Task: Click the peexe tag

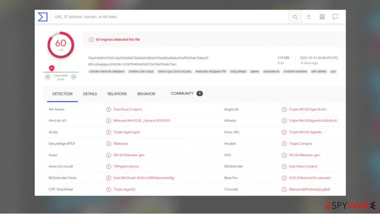Action: (255, 71)
